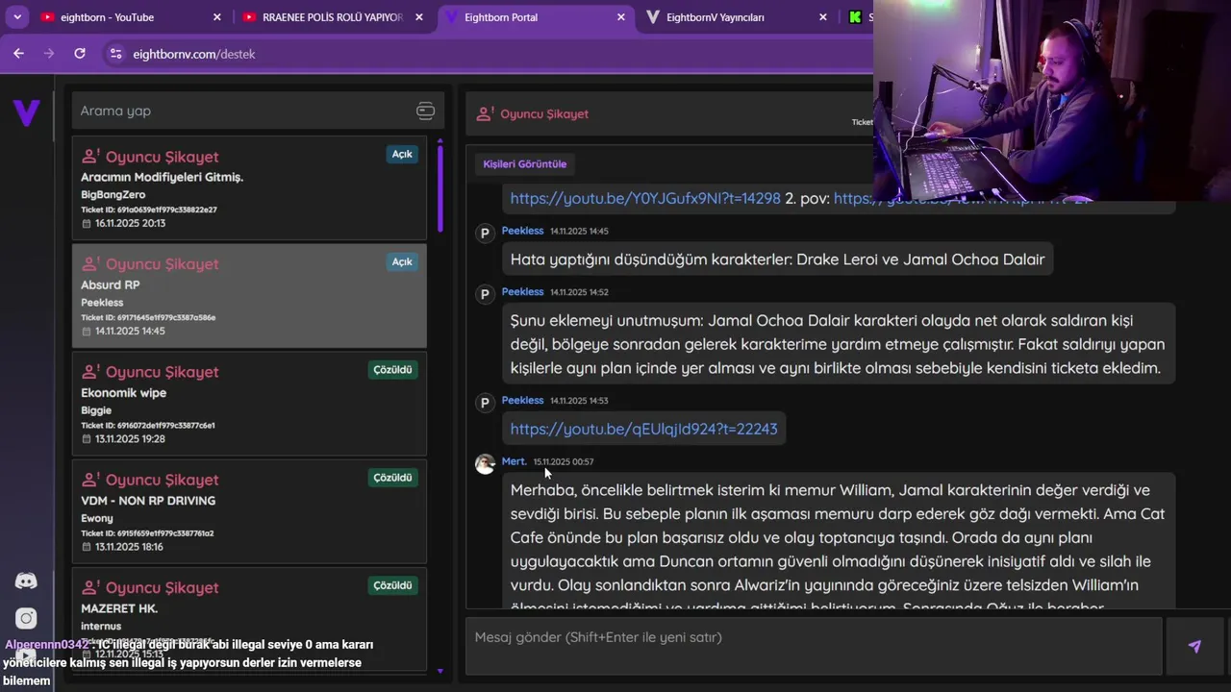Click calendar icon next to 14.11.2025 14:45
This screenshot has height=692, width=1231.
click(x=87, y=331)
